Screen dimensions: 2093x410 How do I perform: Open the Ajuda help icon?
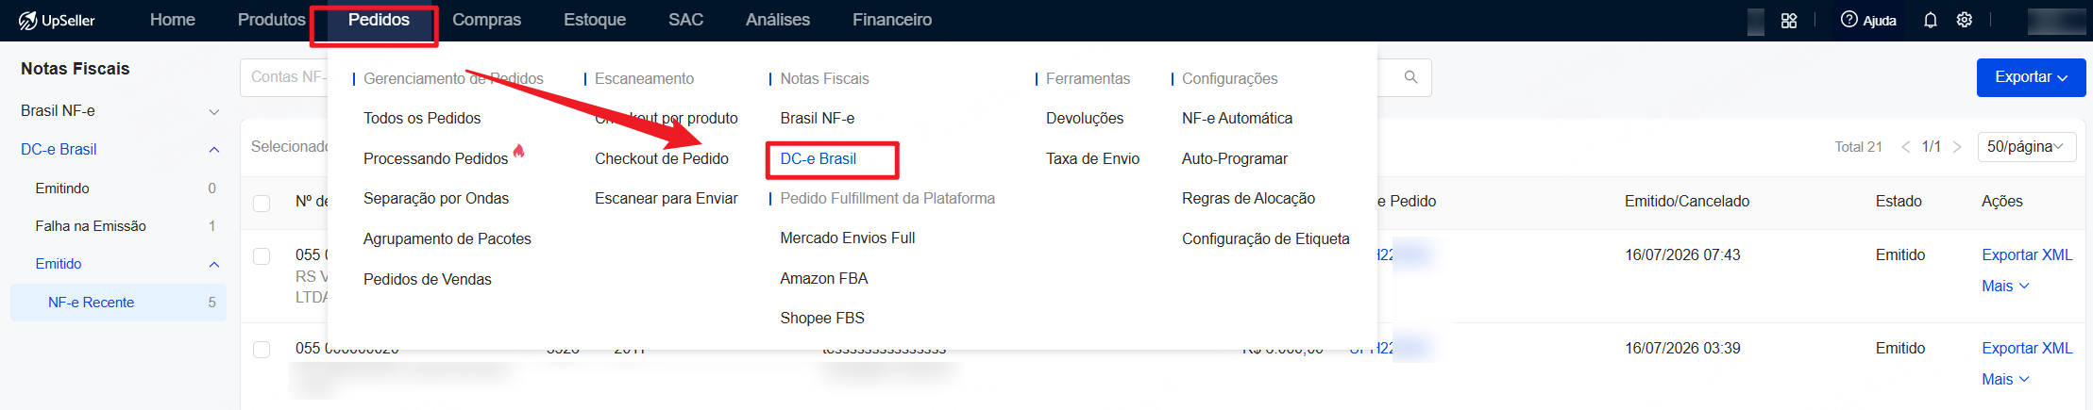(x=1849, y=20)
